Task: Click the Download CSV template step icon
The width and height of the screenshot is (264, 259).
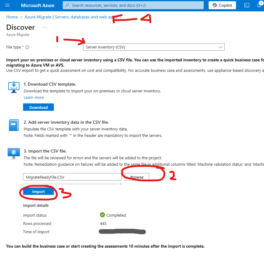Action: click(14, 87)
